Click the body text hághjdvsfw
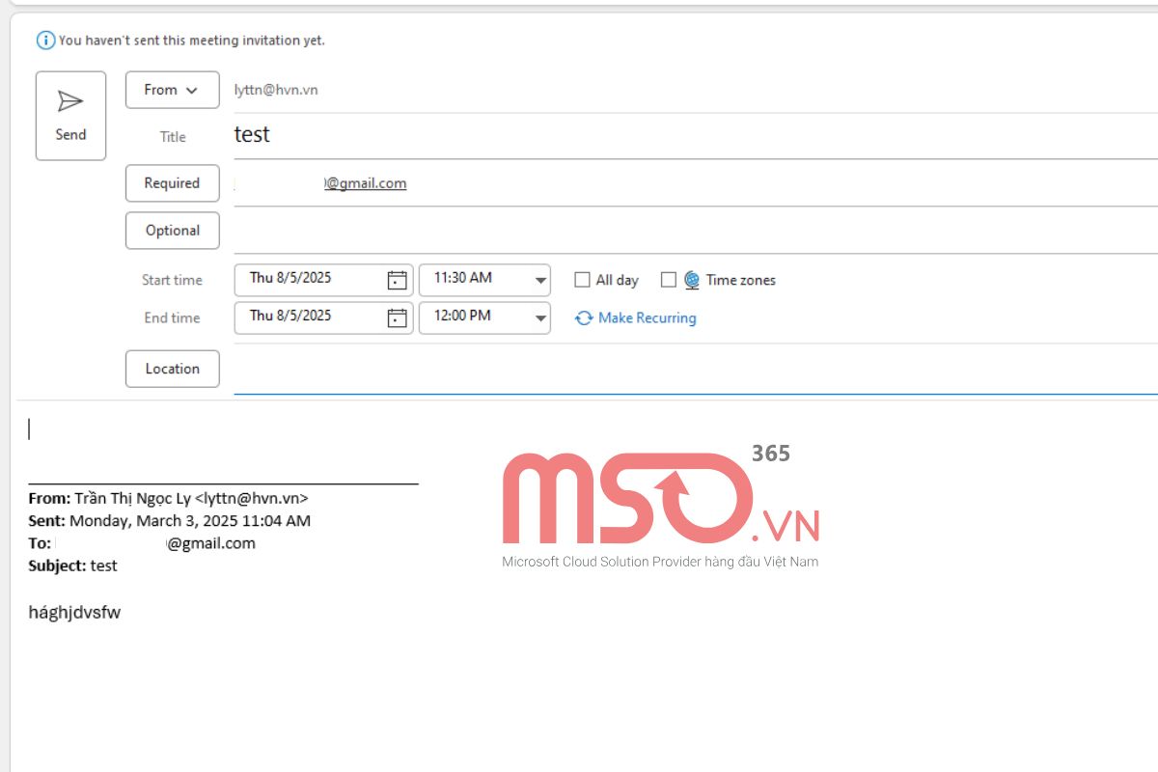The image size is (1158, 772). tap(75, 613)
